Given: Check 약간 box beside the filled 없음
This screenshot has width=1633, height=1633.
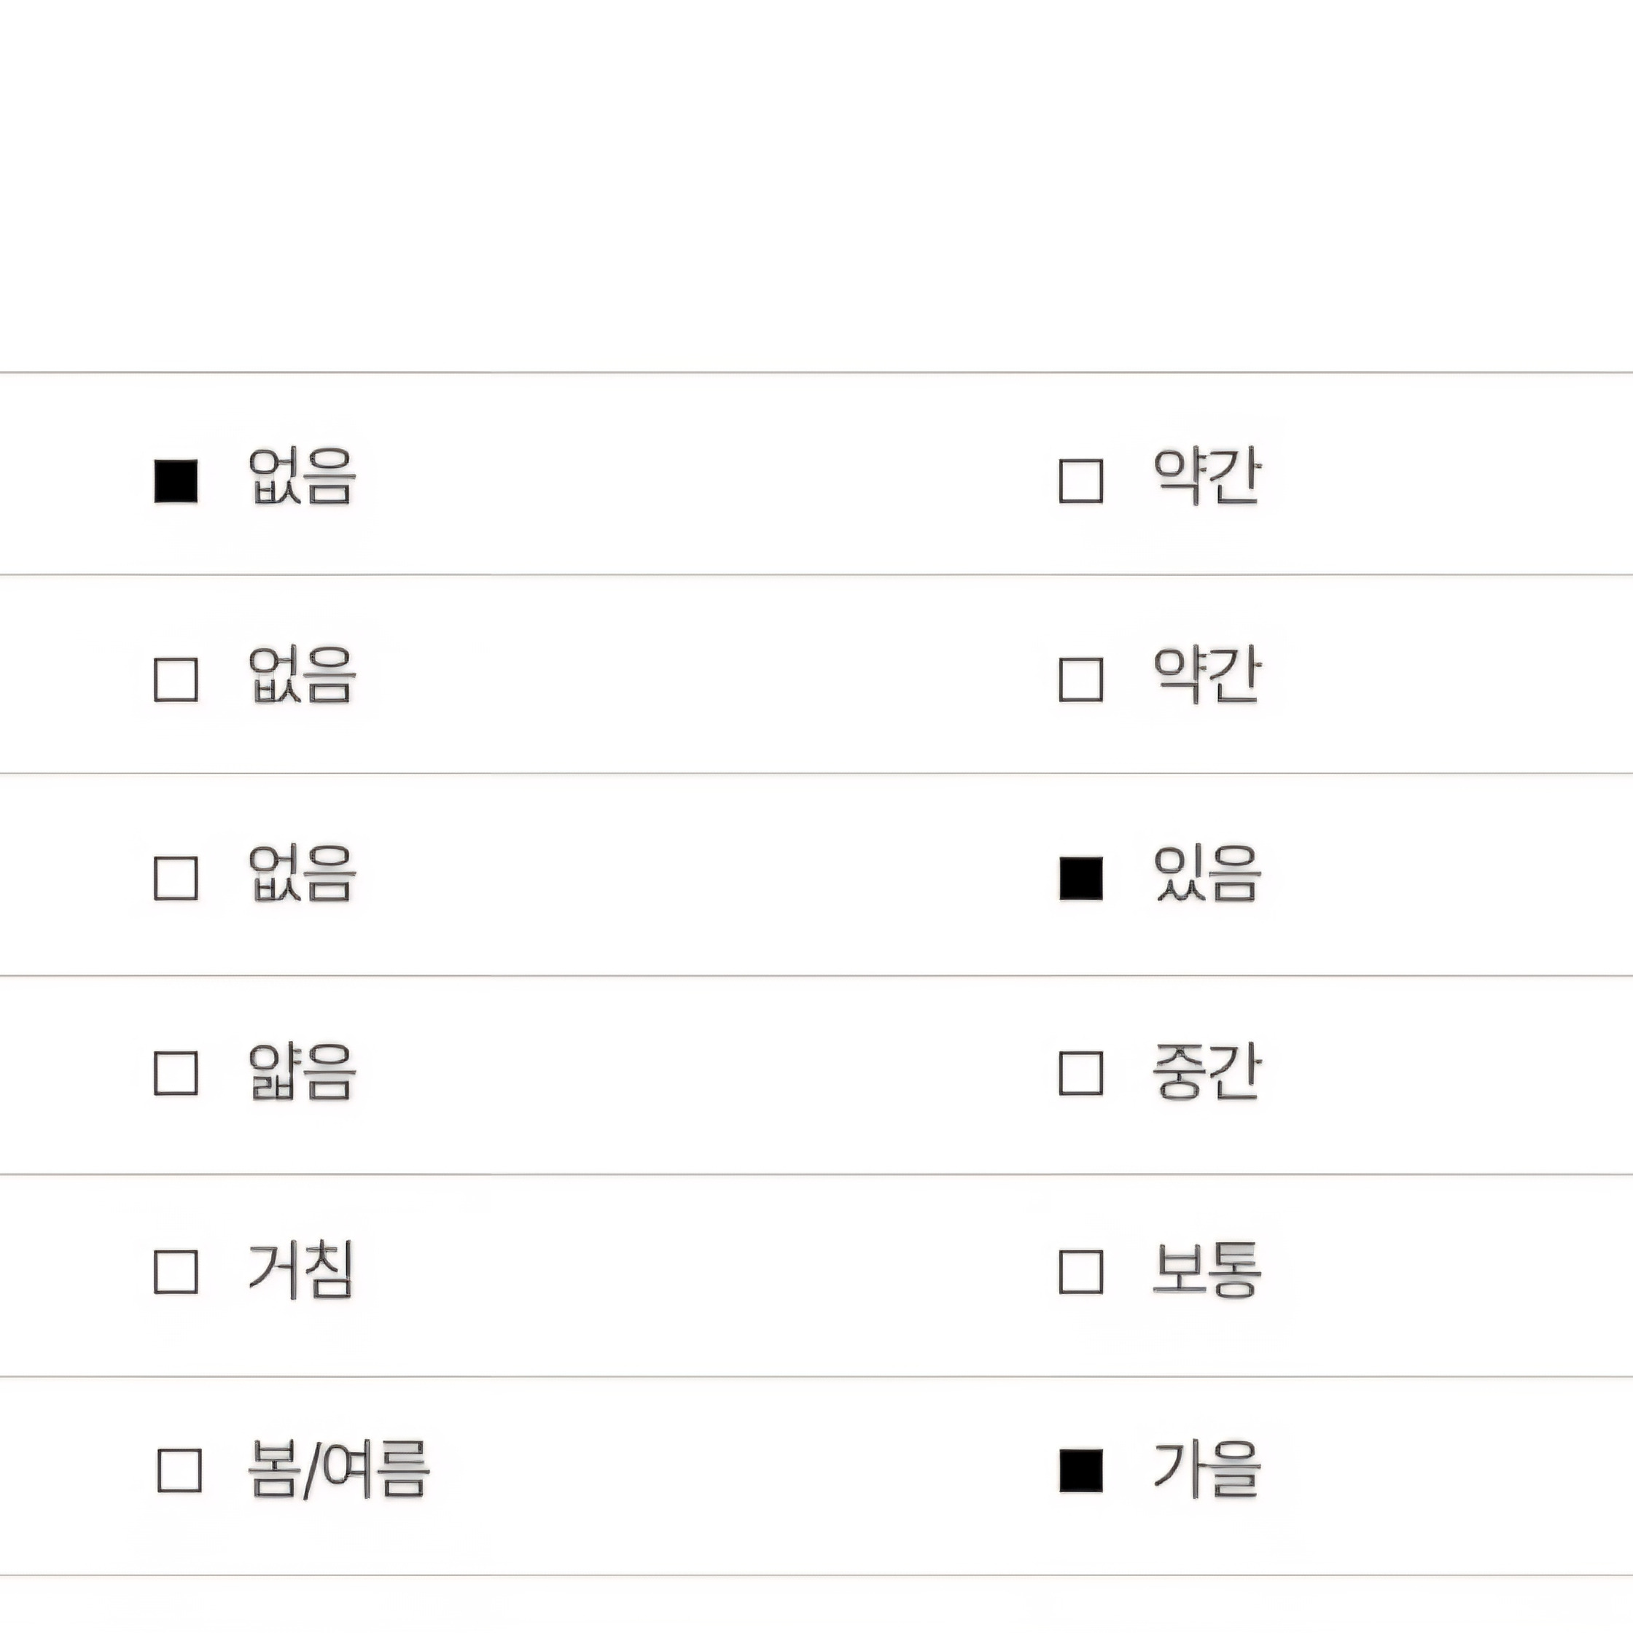Looking at the screenshot, I should pyautogui.click(x=1081, y=481).
